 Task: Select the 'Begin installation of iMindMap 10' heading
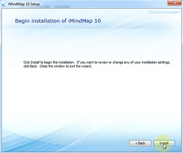coord(58,21)
